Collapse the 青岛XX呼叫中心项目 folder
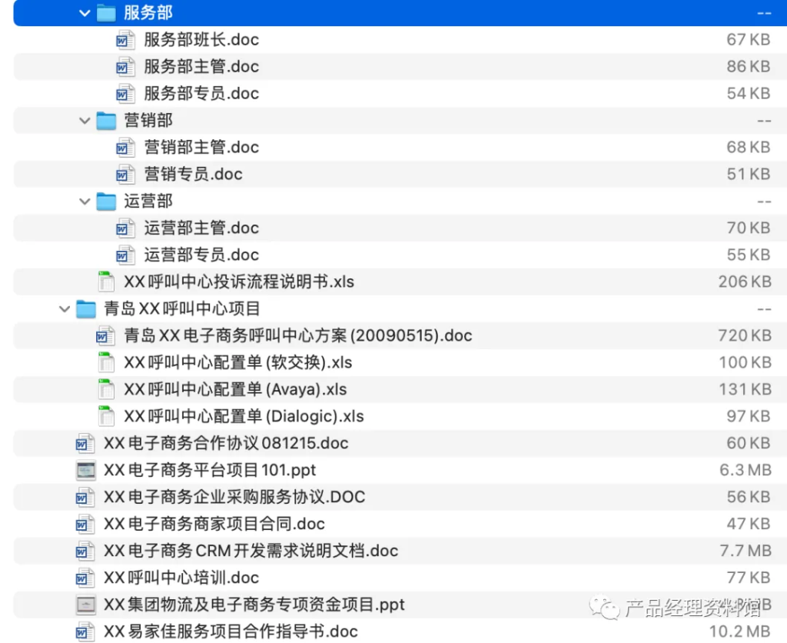 point(65,308)
